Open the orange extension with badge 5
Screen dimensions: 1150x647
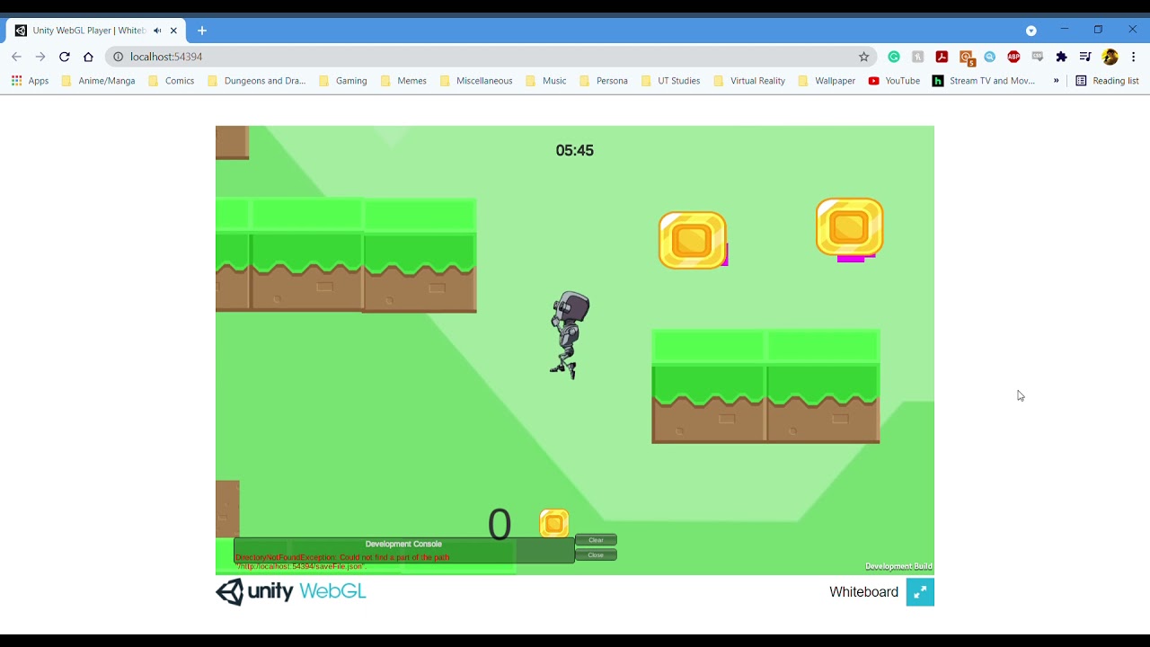pyautogui.click(x=967, y=58)
